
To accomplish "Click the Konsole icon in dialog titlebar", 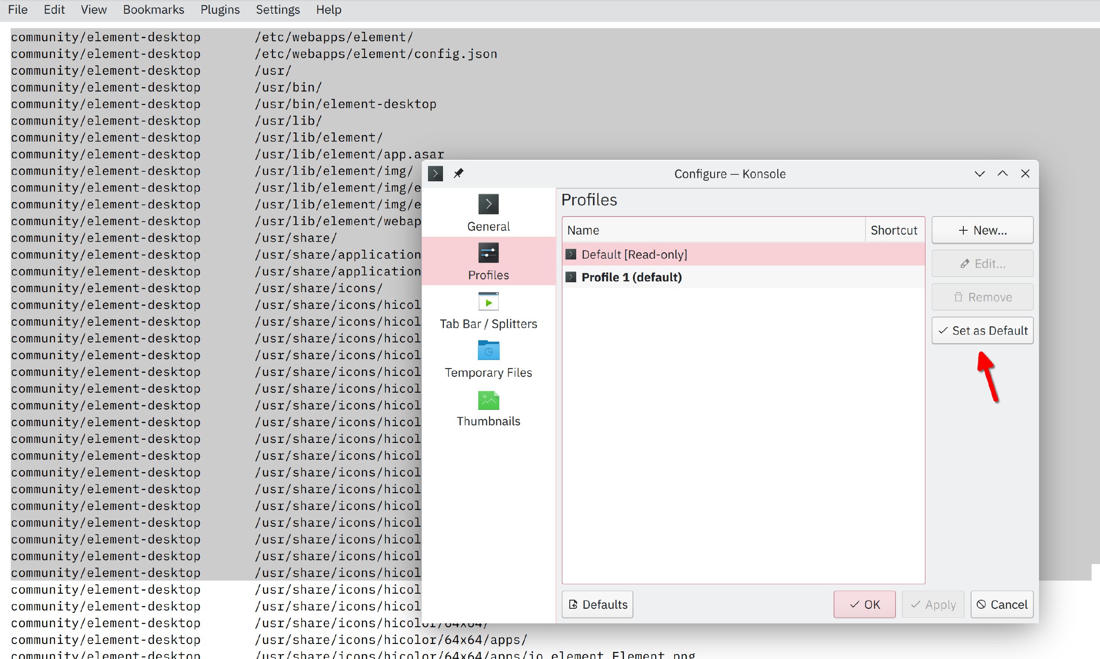I will point(435,174).
